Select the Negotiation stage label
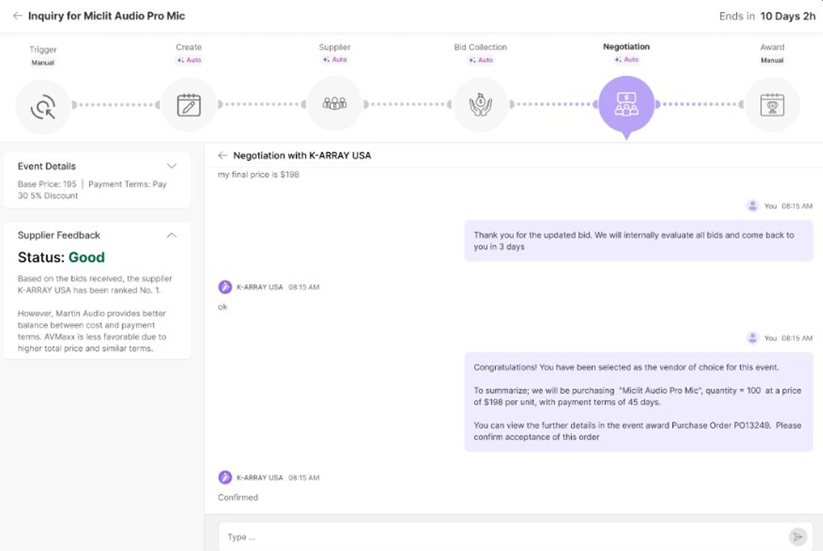 tap(626, 47)
